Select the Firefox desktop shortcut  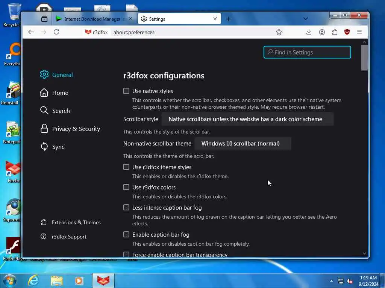point(12,172)
